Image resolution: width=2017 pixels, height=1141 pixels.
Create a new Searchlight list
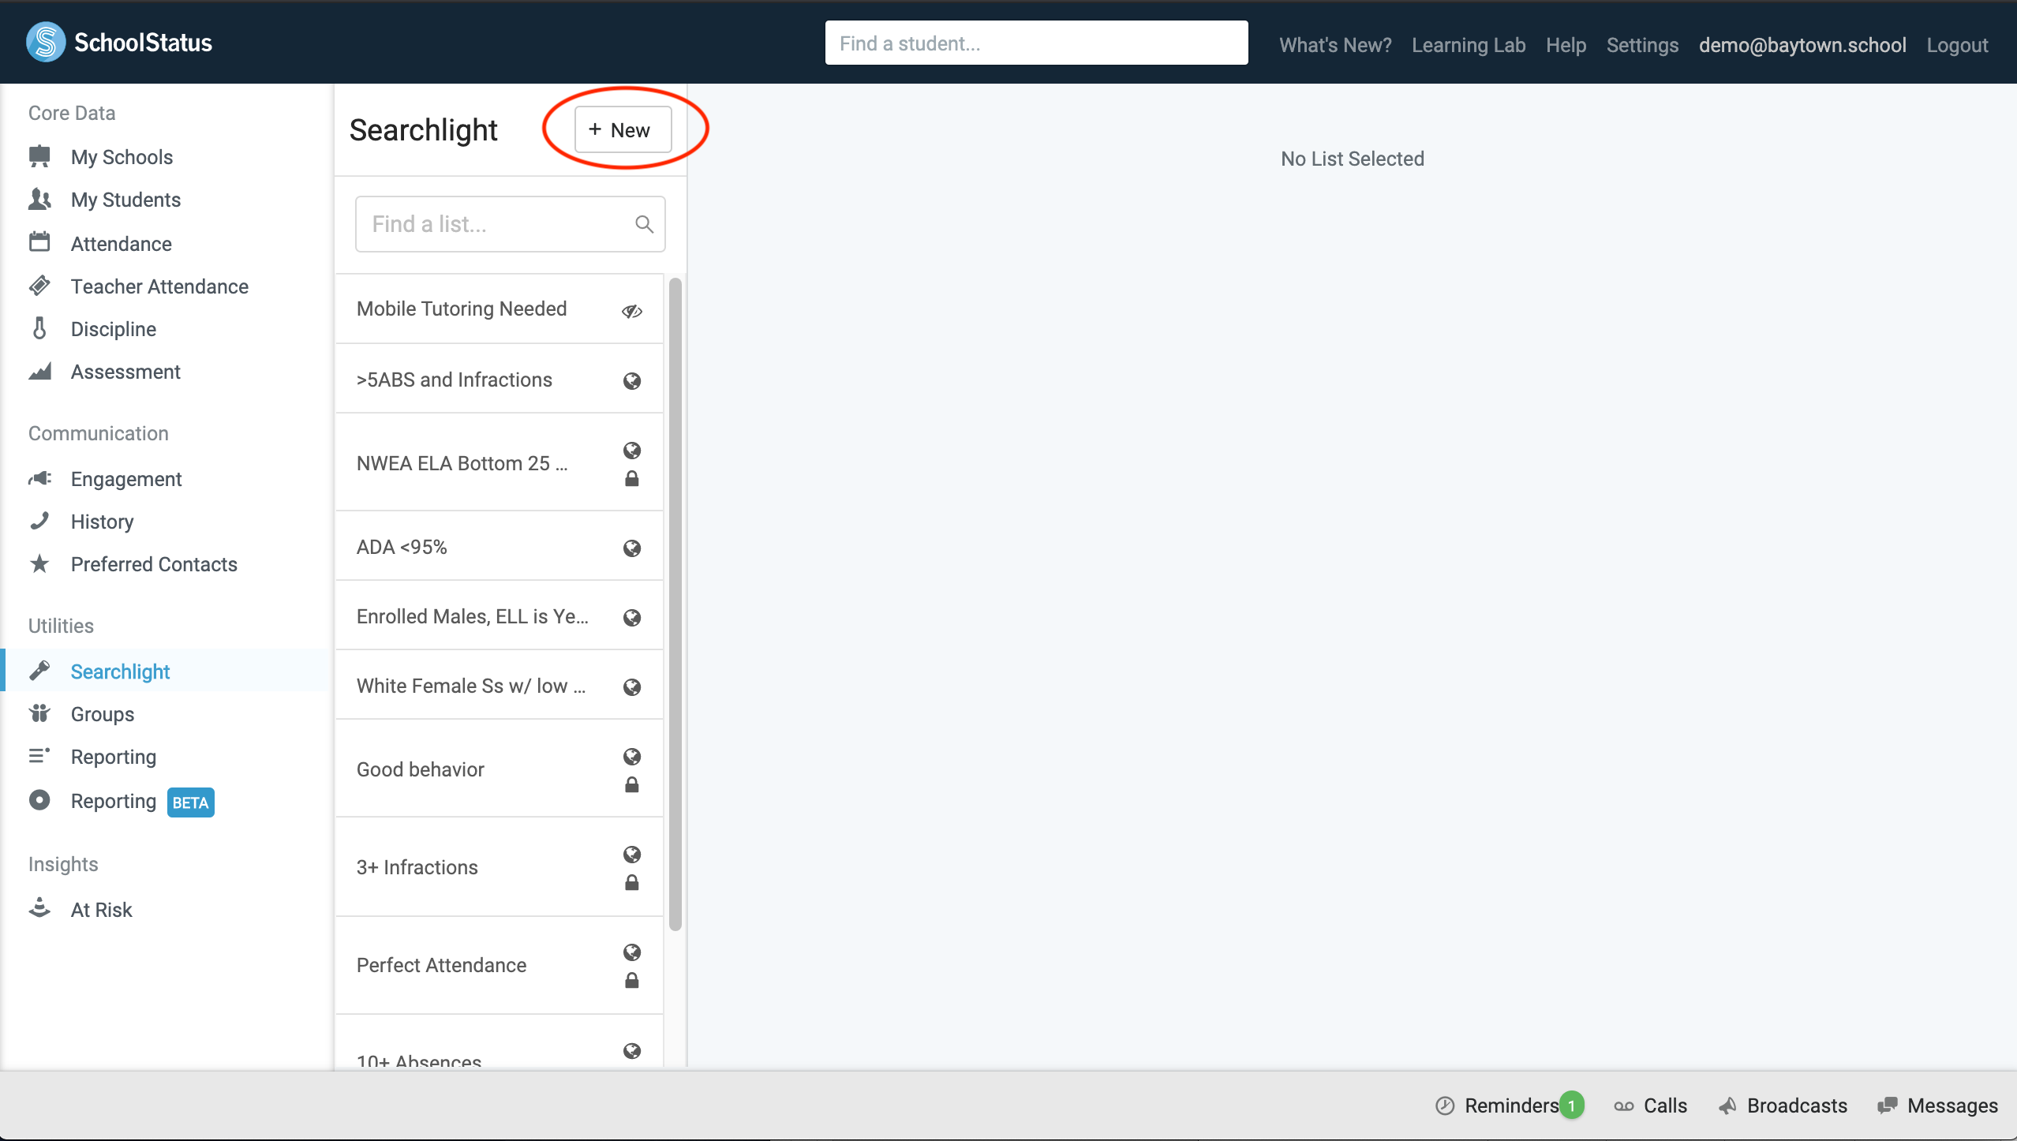(623, 129)
